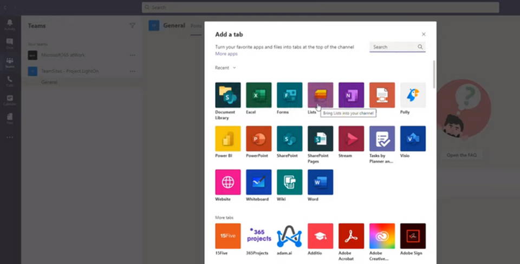The height and width of the screenshot is (264, 520).
Task: Select the Adobe Creative Cloud app
Action: click(382, 236)
